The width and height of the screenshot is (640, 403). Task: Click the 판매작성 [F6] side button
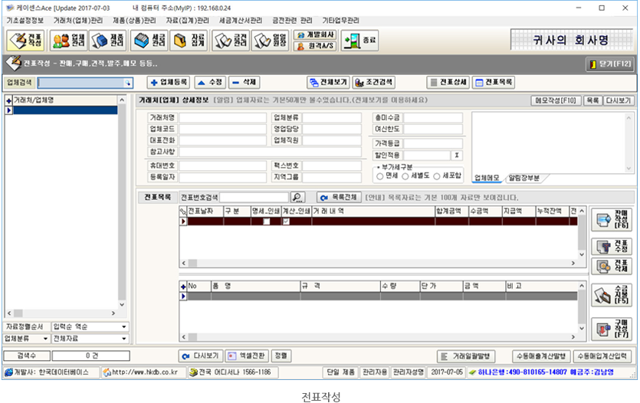611,220
